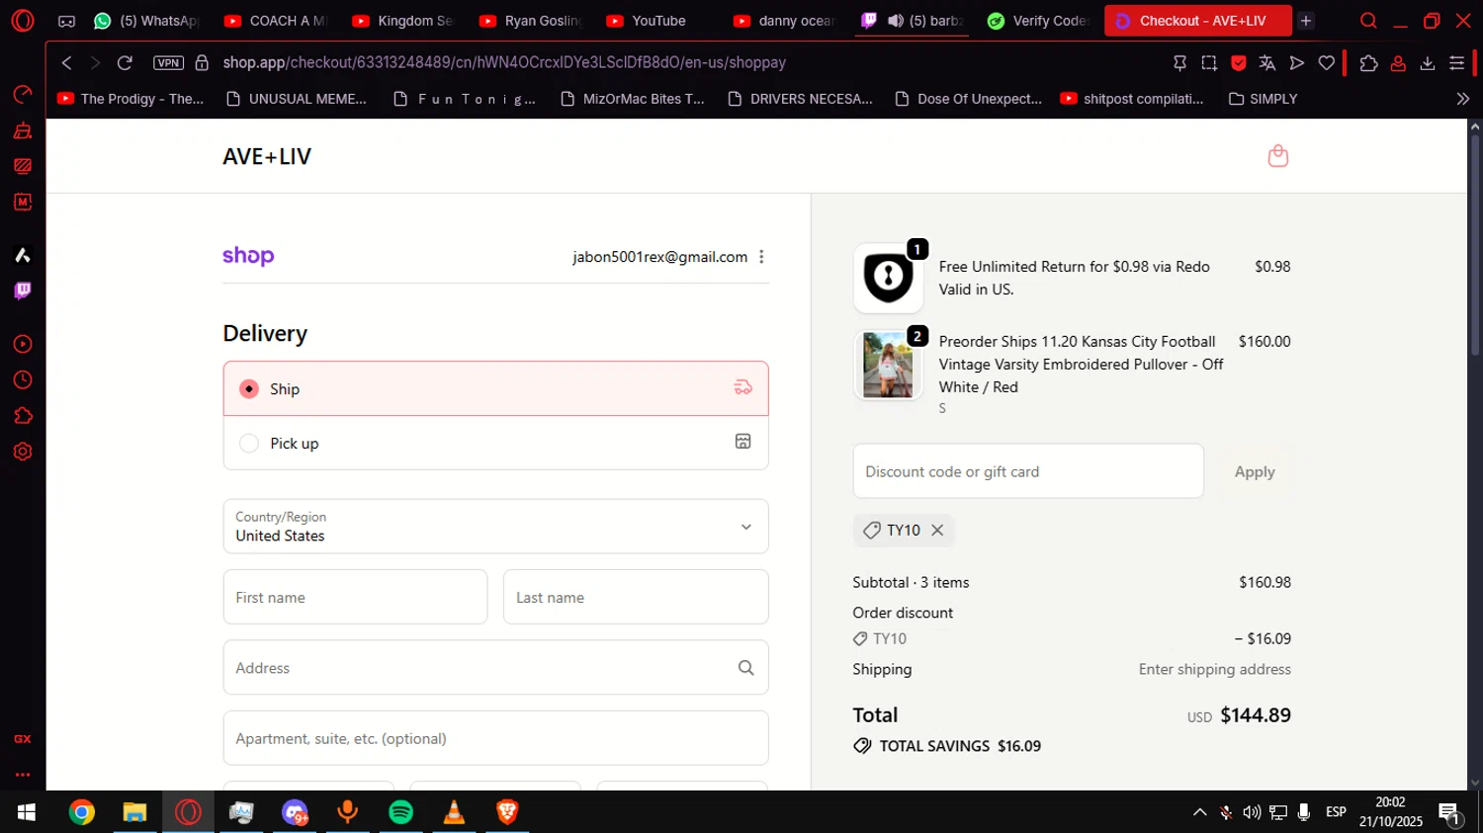Open the GX controller icon beside tabs
The width and height of the screenshot is (1483, 833).
tap(66, 21)
